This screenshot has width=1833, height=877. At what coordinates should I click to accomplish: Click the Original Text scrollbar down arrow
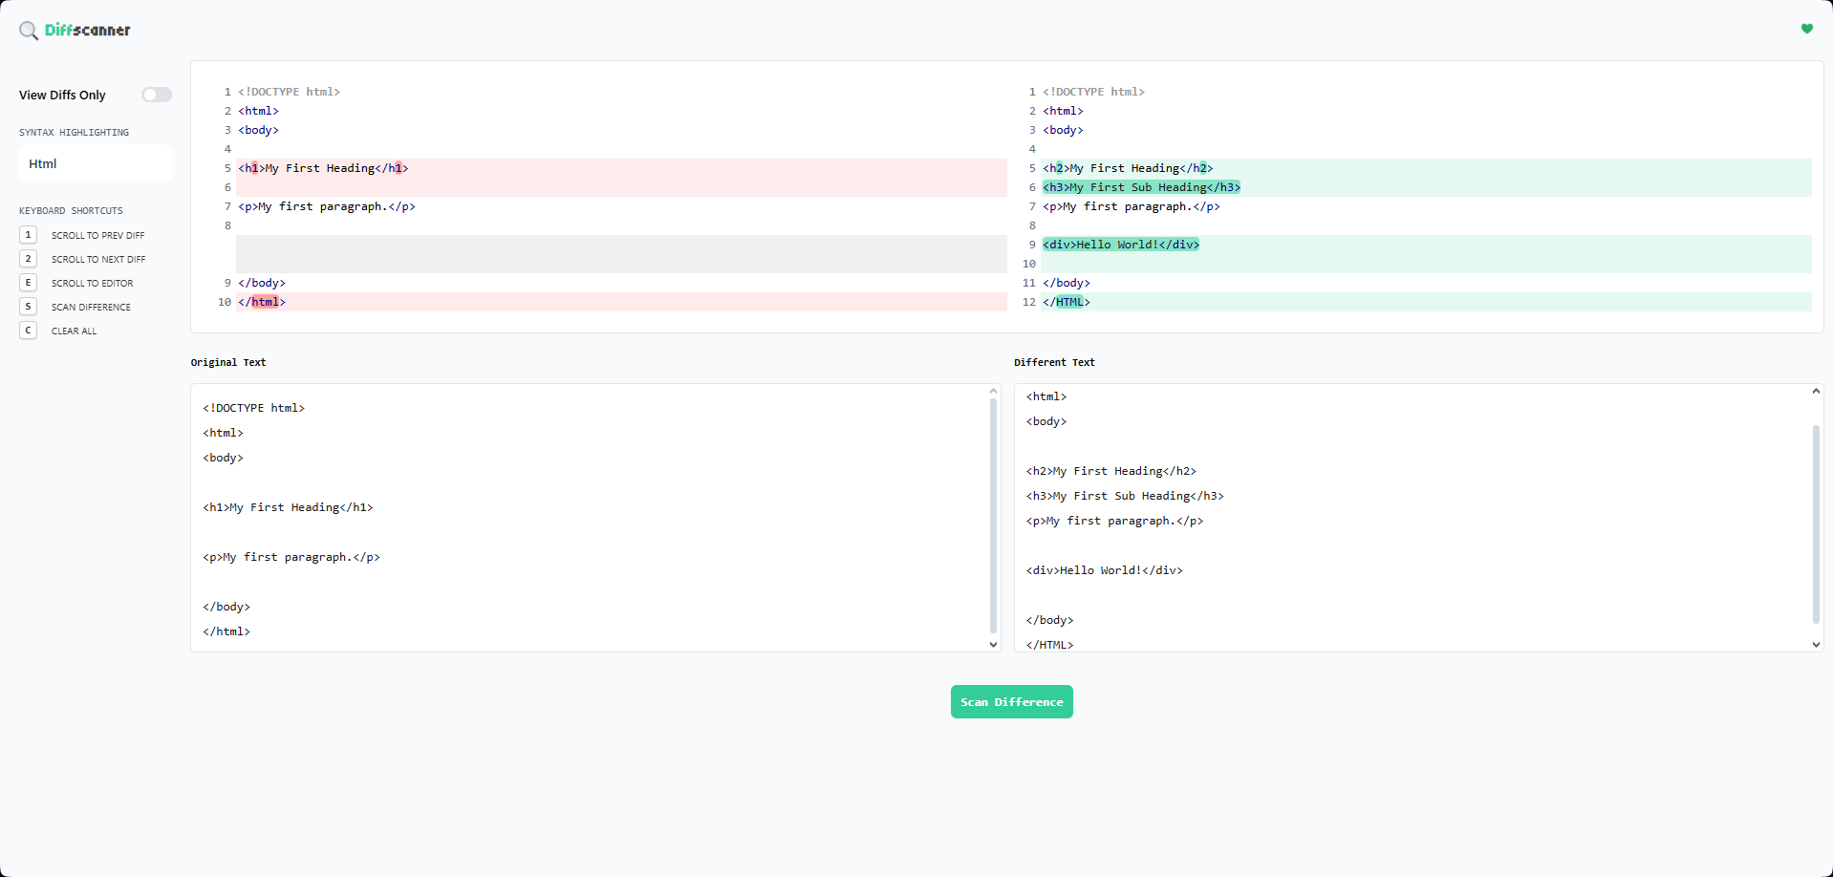[x=994, y=645]
